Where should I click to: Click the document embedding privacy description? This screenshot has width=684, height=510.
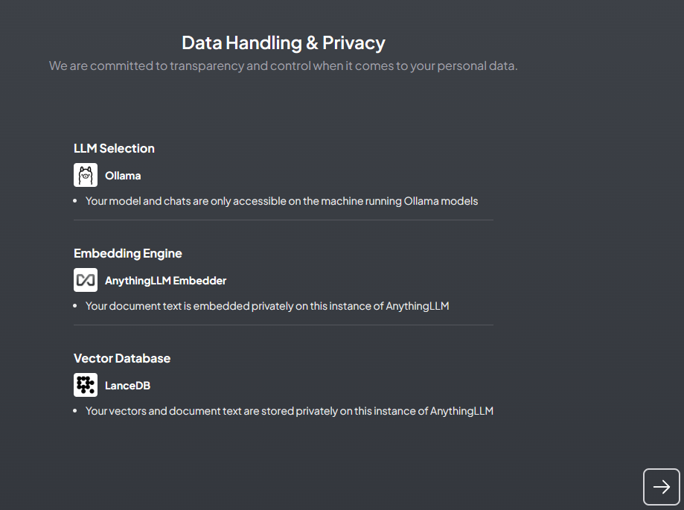coord(267,306)
